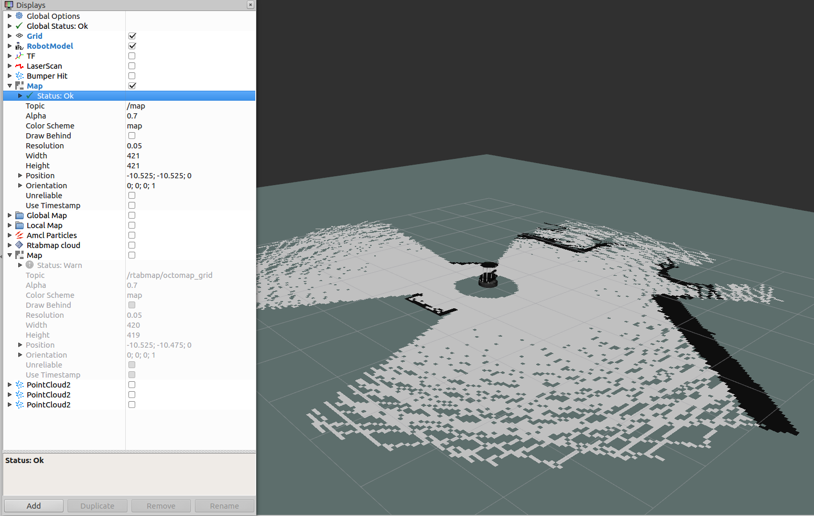Click the Amcl Particles display icon
The image size is (814, 516).
click(x=19, y=235)
